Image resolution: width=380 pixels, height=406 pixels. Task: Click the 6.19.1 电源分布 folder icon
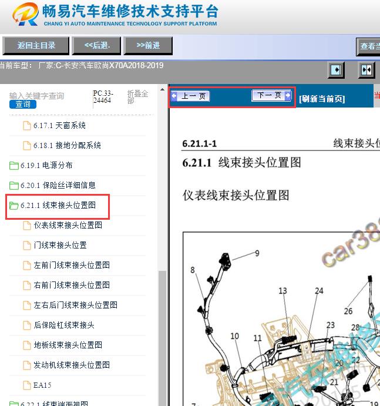coord(14,166)
